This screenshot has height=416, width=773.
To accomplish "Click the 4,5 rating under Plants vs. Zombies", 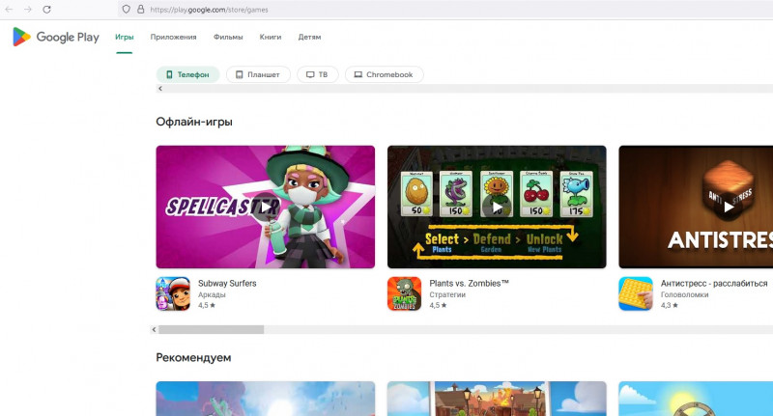I will (438, 305).
